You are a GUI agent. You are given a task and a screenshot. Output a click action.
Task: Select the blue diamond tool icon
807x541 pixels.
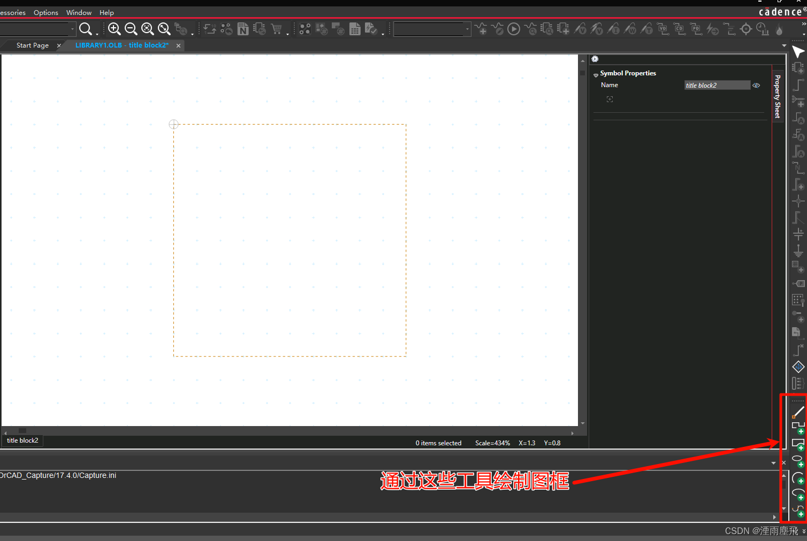tap(798, 367)
